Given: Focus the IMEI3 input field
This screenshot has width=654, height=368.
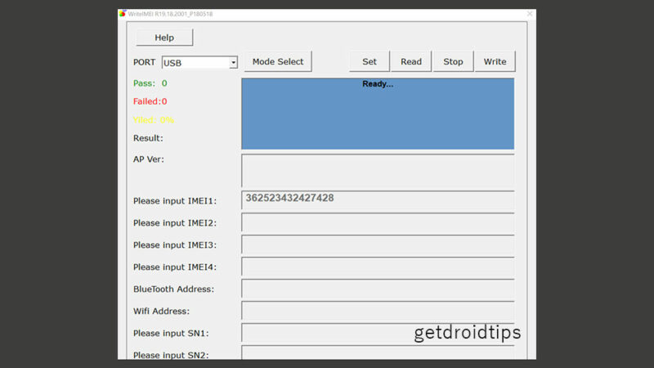Looking at the screenshot, I should (x=378, y=245).
